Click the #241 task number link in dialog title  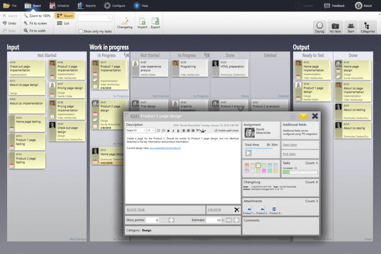pos(135,116)
